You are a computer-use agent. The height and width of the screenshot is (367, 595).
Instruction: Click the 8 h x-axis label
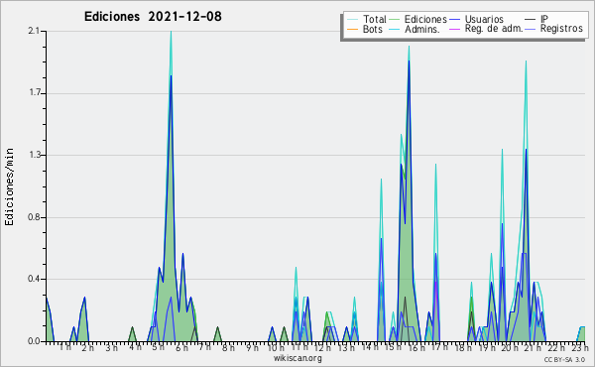(228, 347)
